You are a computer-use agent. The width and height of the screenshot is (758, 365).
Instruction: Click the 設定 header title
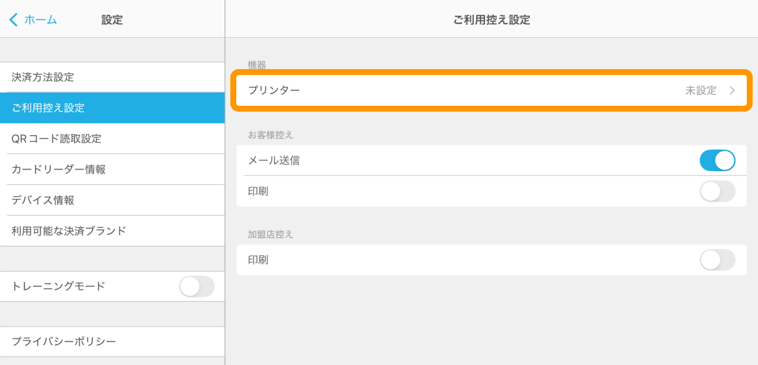(x=112, y=19)
